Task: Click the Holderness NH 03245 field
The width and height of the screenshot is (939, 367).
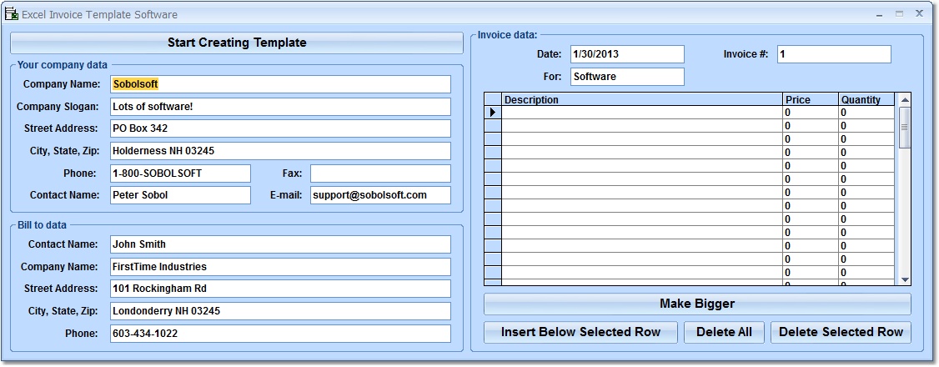Action: [x=280, y=151]
